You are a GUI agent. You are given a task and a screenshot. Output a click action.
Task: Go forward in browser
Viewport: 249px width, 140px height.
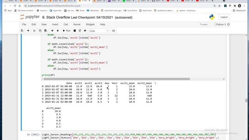point(10,6)
